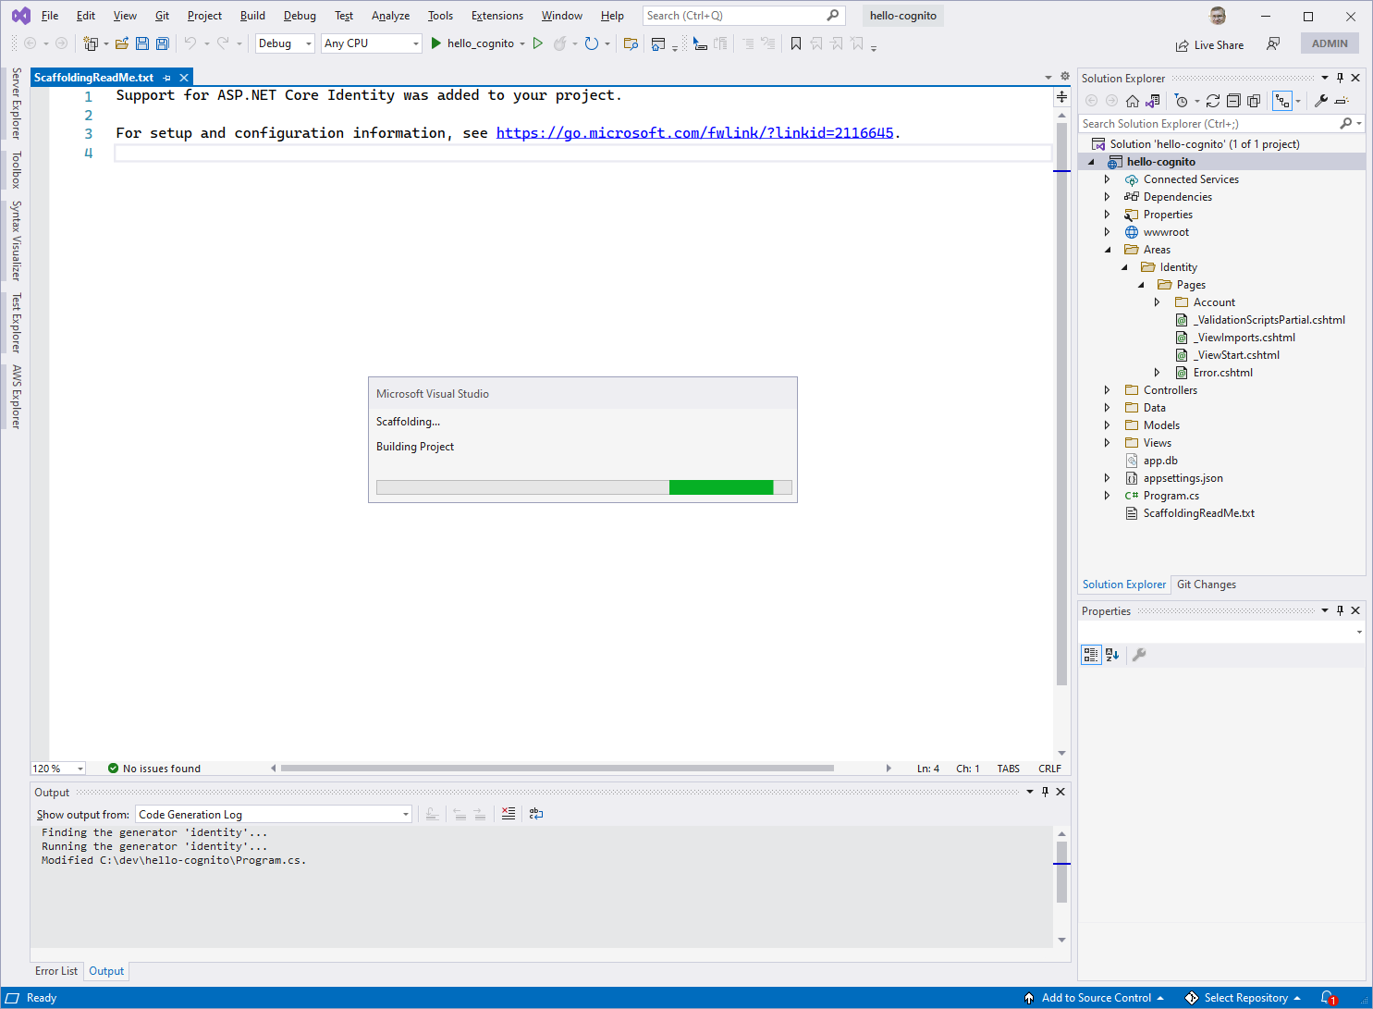Click the Send Feedback icon

(1273, 44)
